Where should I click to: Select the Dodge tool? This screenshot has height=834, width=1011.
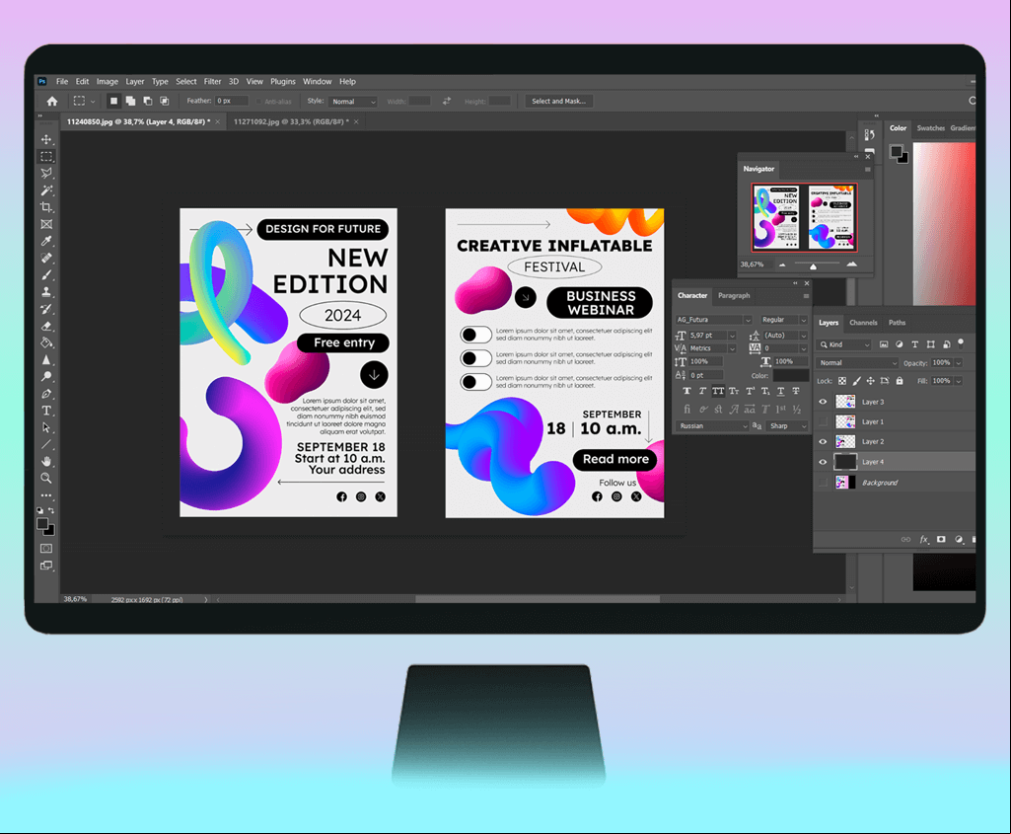46,377
